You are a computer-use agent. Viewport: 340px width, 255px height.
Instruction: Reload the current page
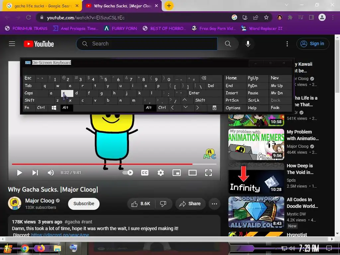pos(29,17)
